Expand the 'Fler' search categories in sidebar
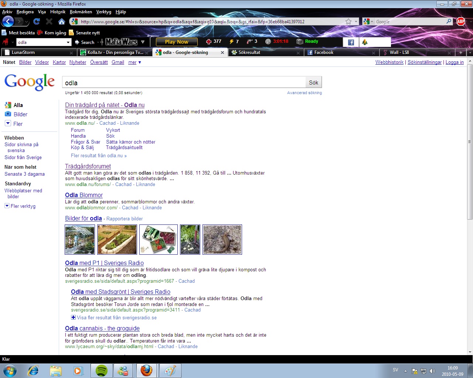473x378 pixels. pos(8,124)
